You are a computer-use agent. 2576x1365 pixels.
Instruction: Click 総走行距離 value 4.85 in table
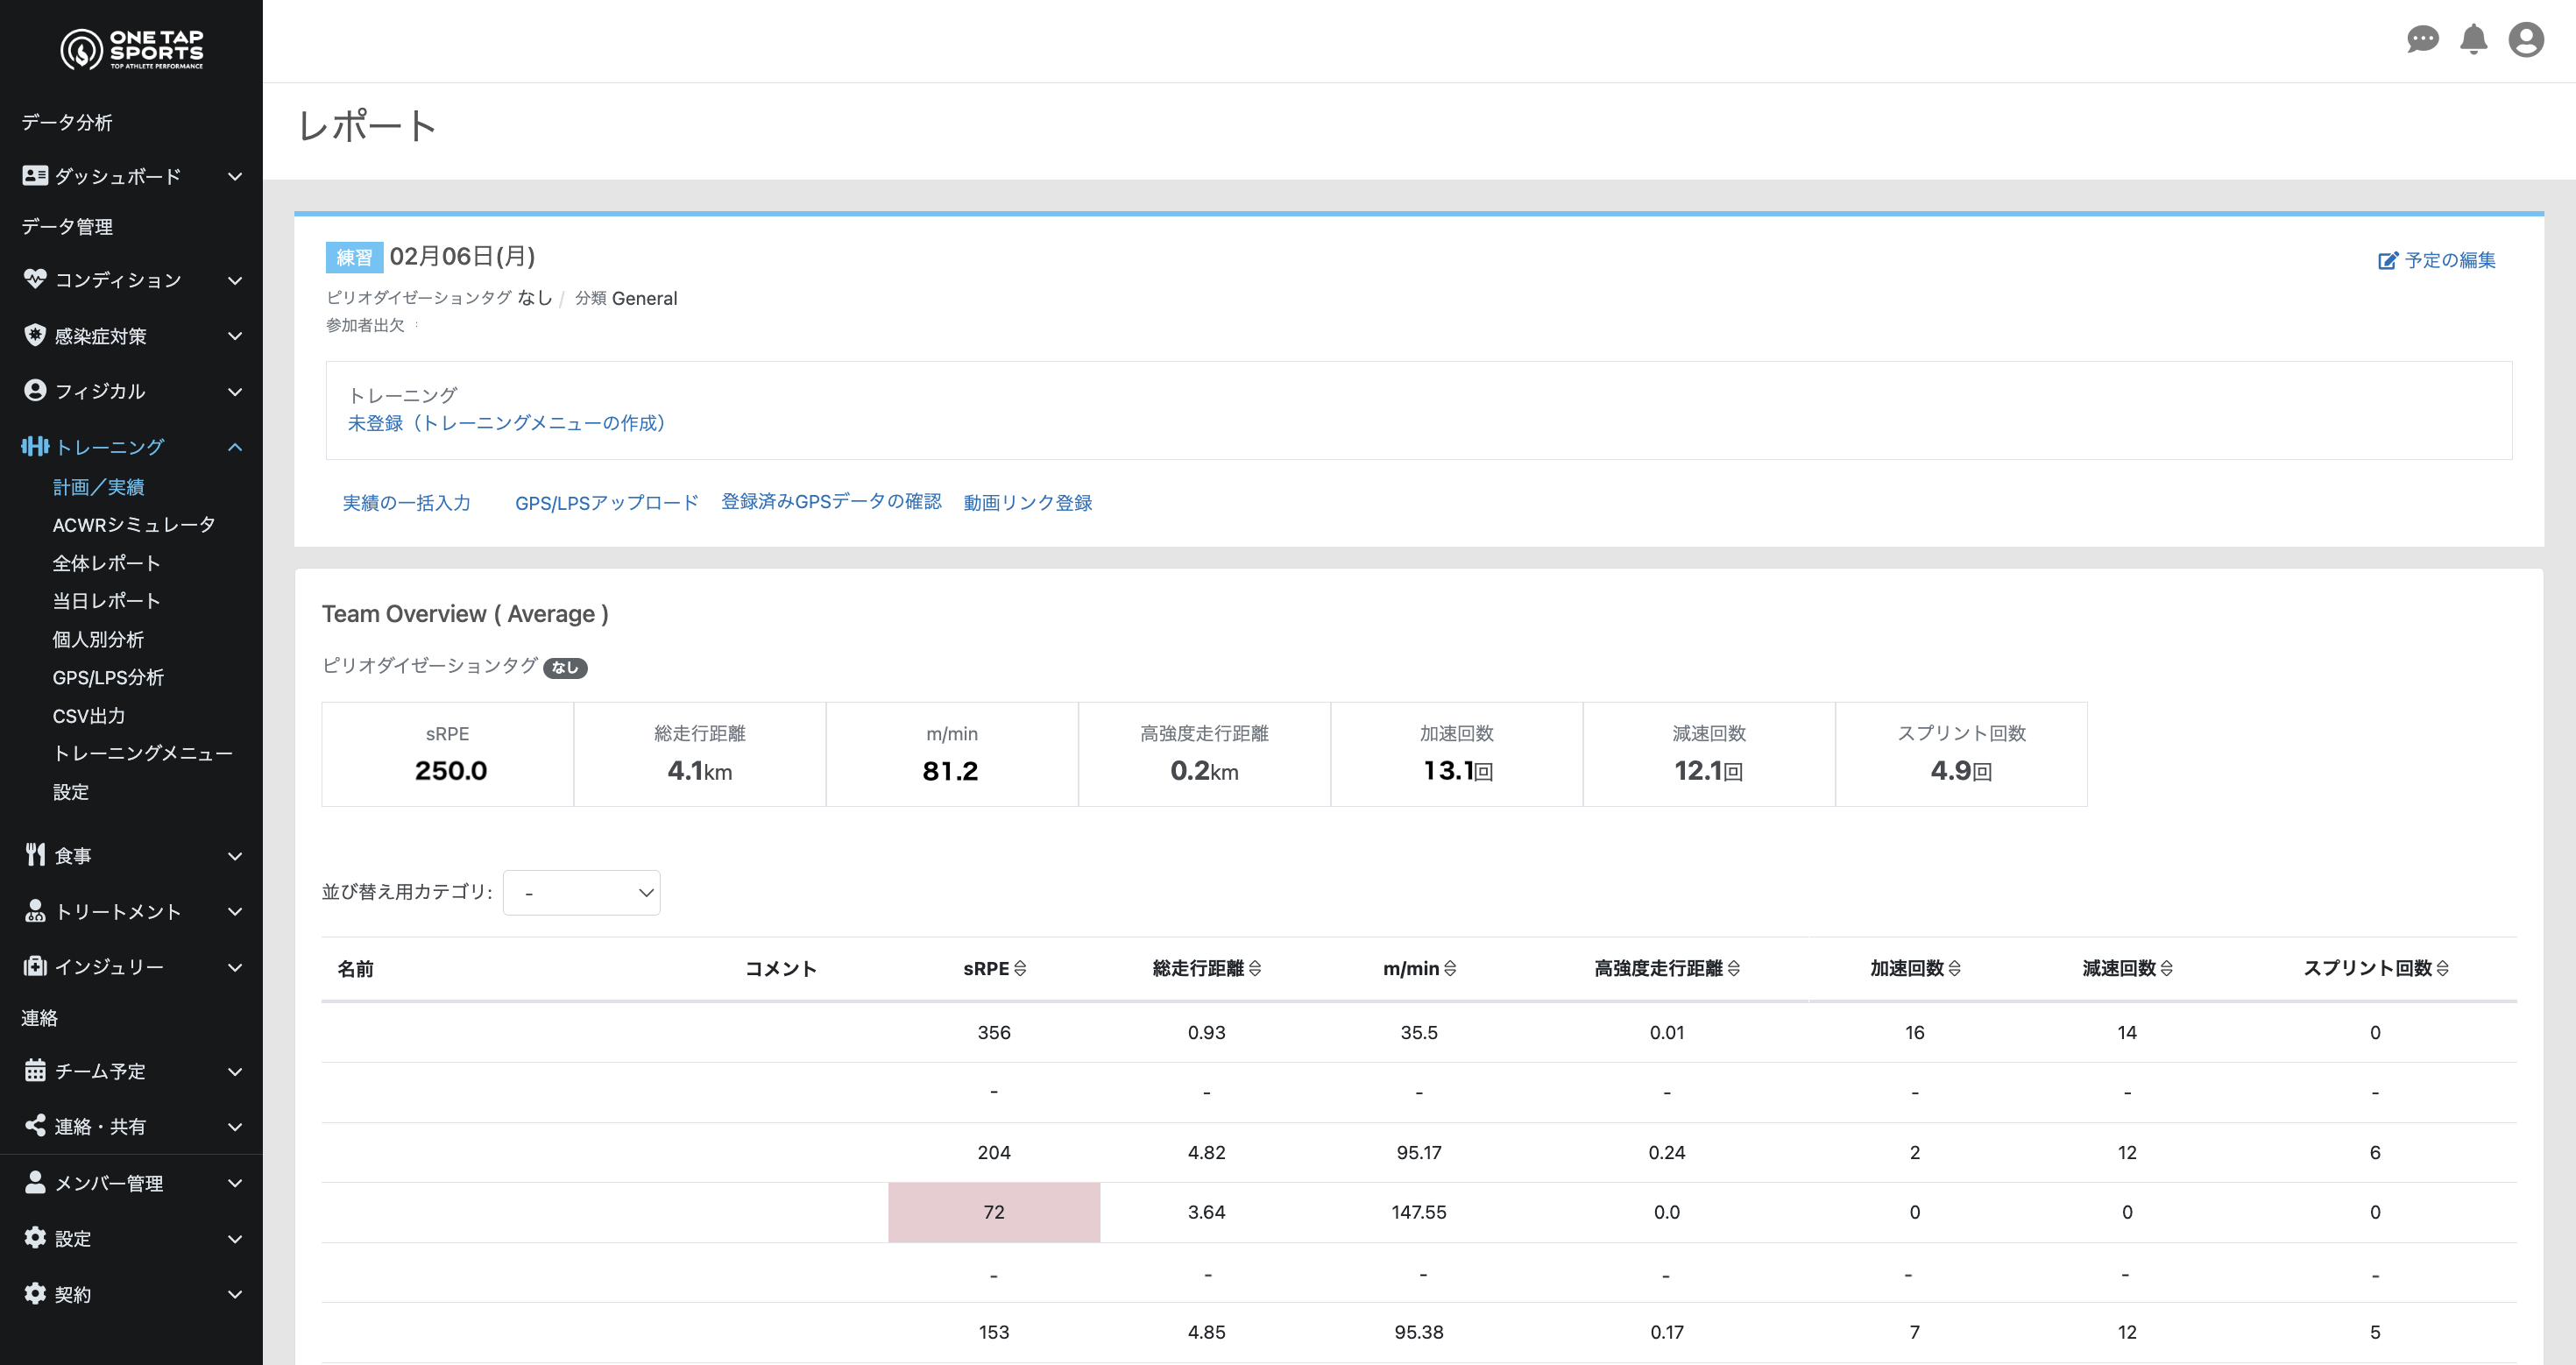click(1206, 1332)
